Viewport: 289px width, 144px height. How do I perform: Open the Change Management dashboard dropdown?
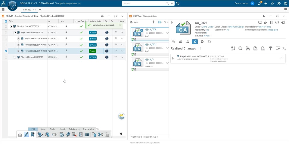coord(79,3)
